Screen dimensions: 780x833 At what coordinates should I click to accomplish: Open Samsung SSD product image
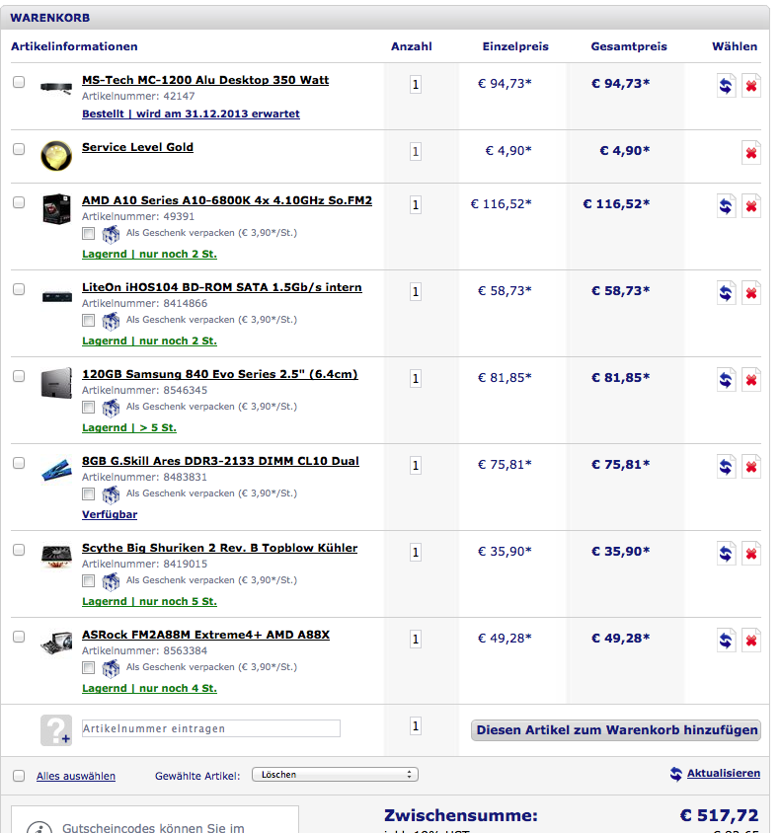tap(56, 383)
